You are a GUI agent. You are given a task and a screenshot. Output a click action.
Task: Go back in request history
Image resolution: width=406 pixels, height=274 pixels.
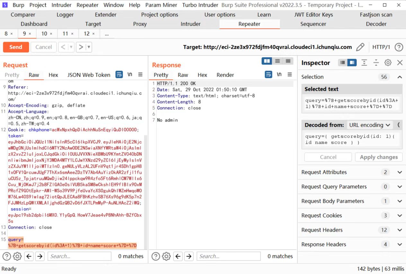coord(63,47)
